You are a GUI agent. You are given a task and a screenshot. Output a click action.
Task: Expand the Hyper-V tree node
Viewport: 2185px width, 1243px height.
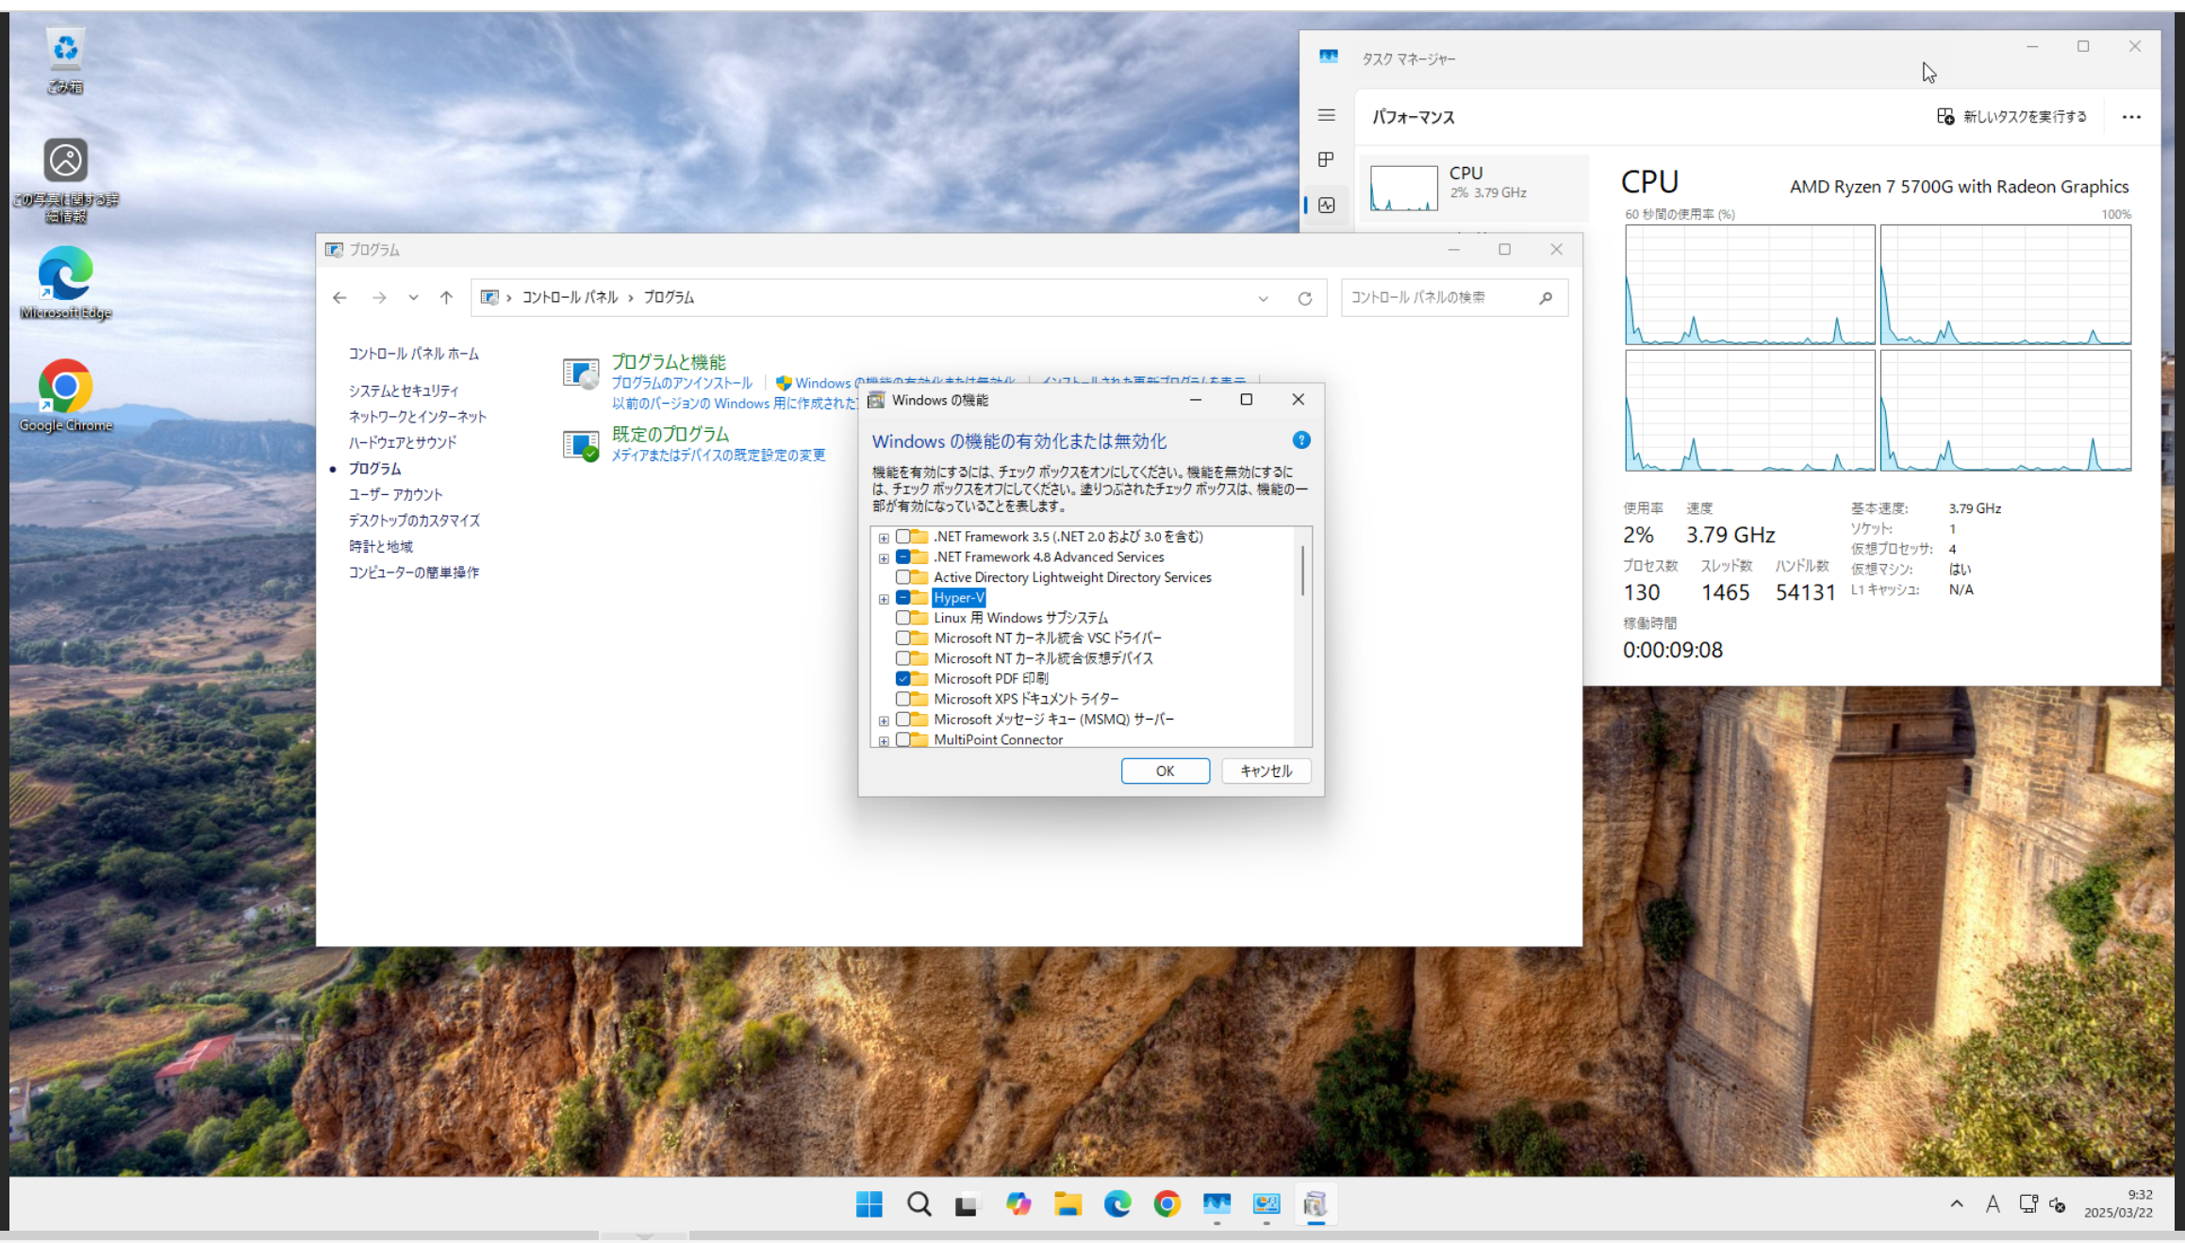(x=884, y=599)
